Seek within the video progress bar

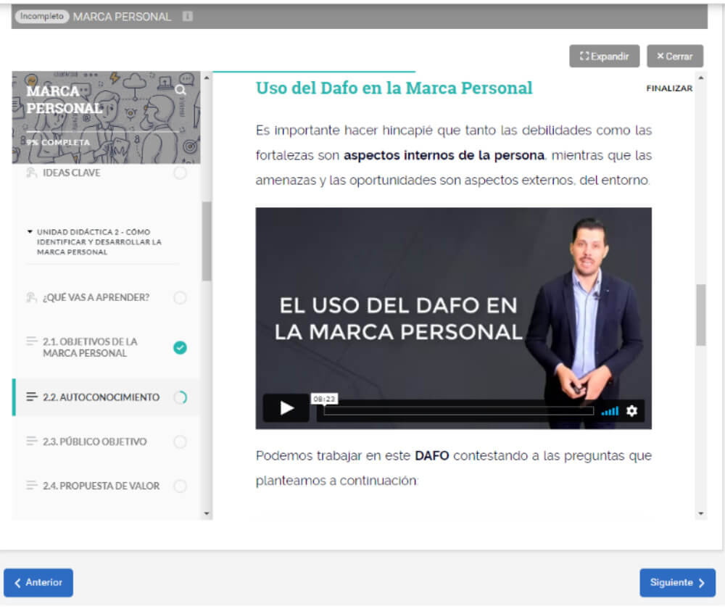pyautogui.click(x=458, y=411)
